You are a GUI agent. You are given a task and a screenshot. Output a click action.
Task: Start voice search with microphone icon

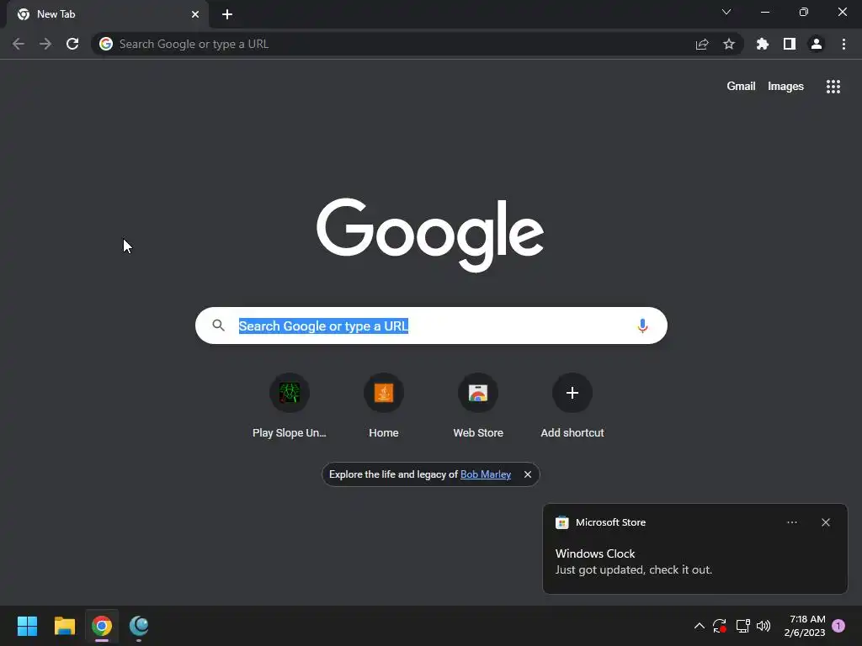tap(642, 326)
